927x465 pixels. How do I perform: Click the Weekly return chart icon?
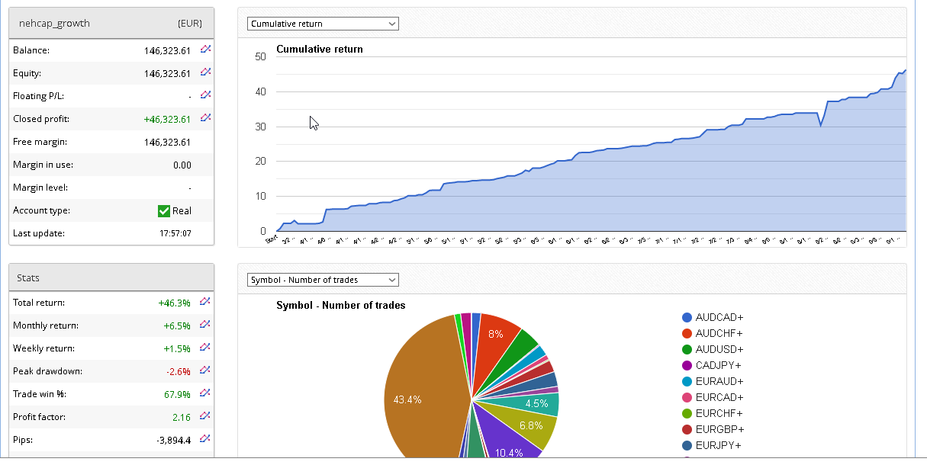pos(205,348)
